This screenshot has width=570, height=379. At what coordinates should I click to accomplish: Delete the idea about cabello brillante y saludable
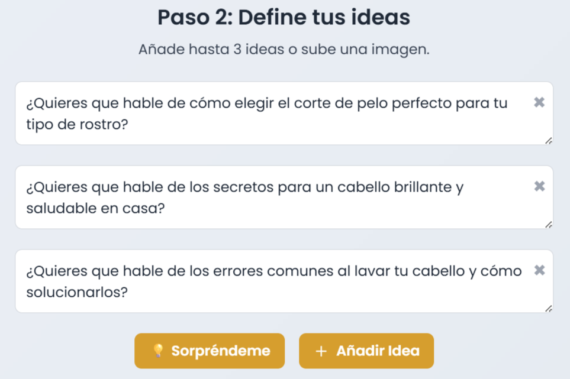539,186
